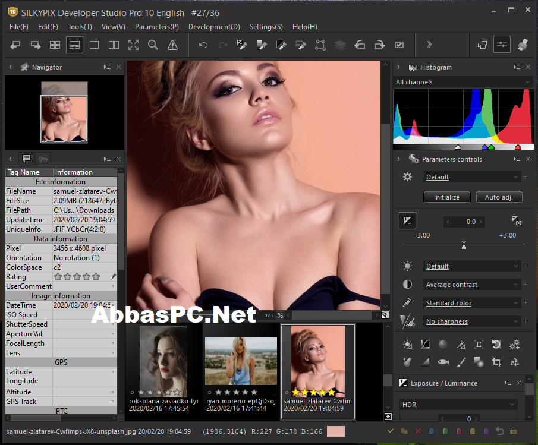Screen dimensions: 538x445
Task: Click the Auto adj. button
Action: 499,197
